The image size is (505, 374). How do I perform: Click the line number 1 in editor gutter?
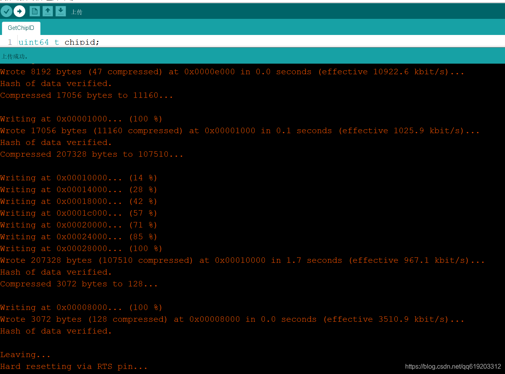coord(10,42)
